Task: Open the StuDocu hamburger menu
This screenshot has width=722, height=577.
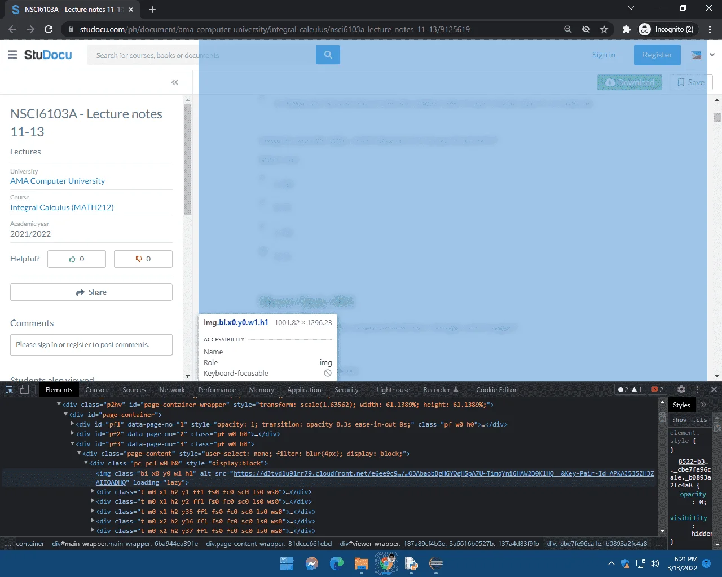Action: pos(12,55)
